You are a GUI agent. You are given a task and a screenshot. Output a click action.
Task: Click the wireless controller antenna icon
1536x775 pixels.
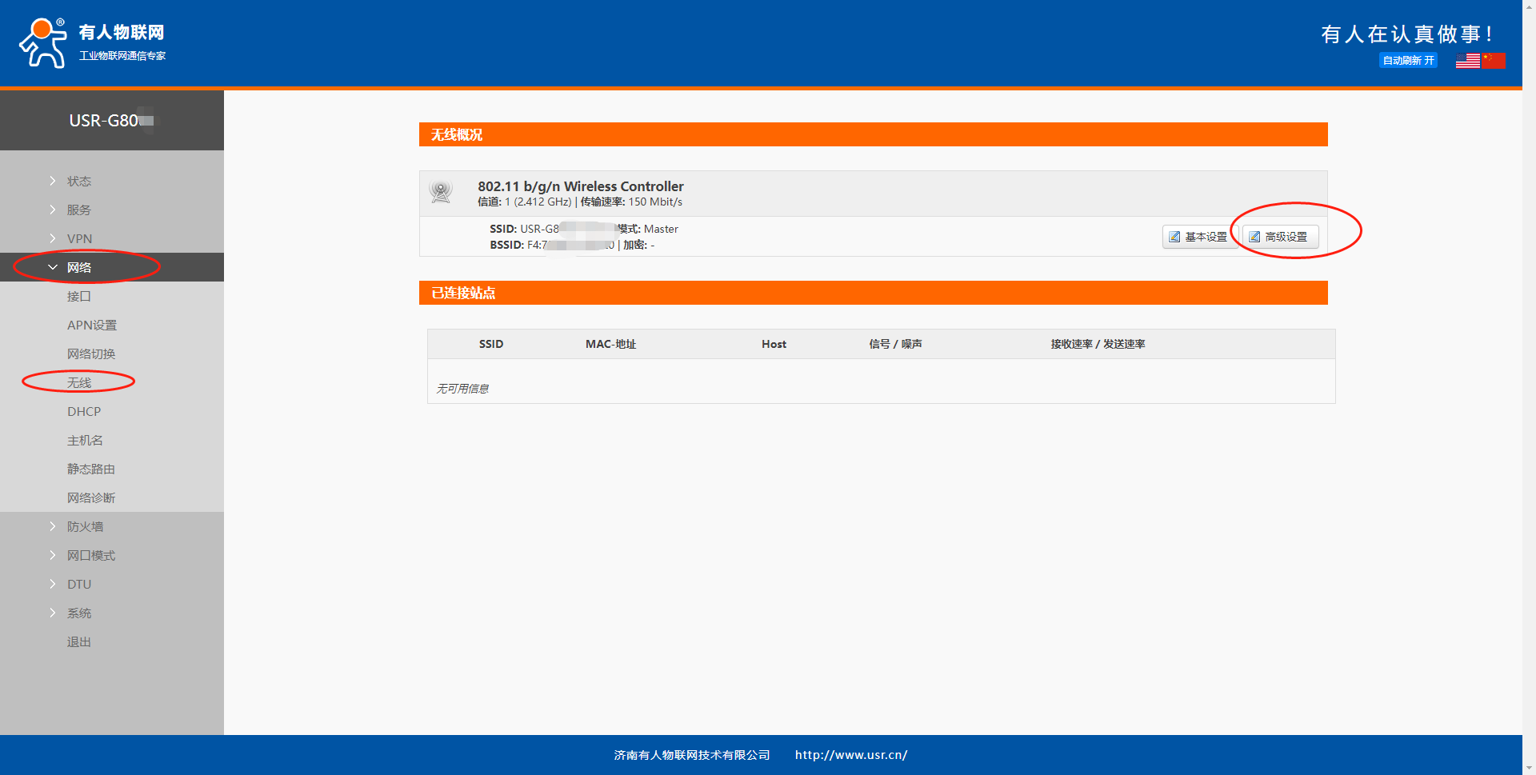point(441,193)
